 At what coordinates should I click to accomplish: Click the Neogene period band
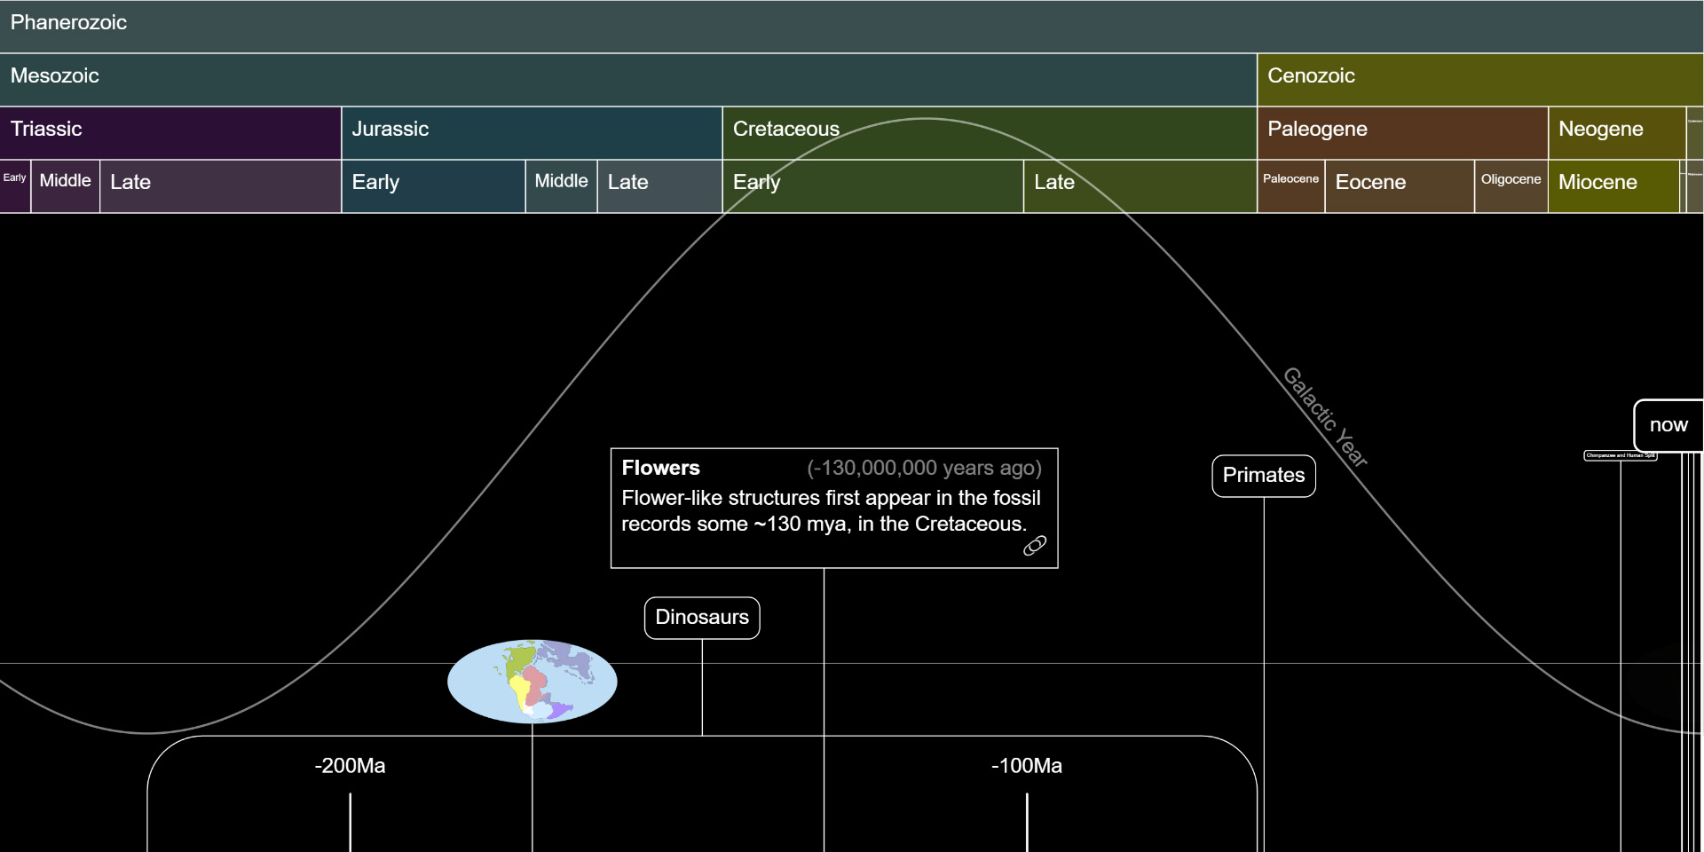(1615, 131)
